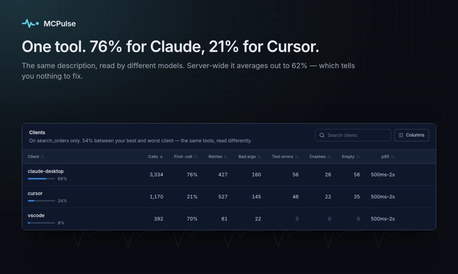
Task: Sort by Tool errors column header
Action: (285, 157)
